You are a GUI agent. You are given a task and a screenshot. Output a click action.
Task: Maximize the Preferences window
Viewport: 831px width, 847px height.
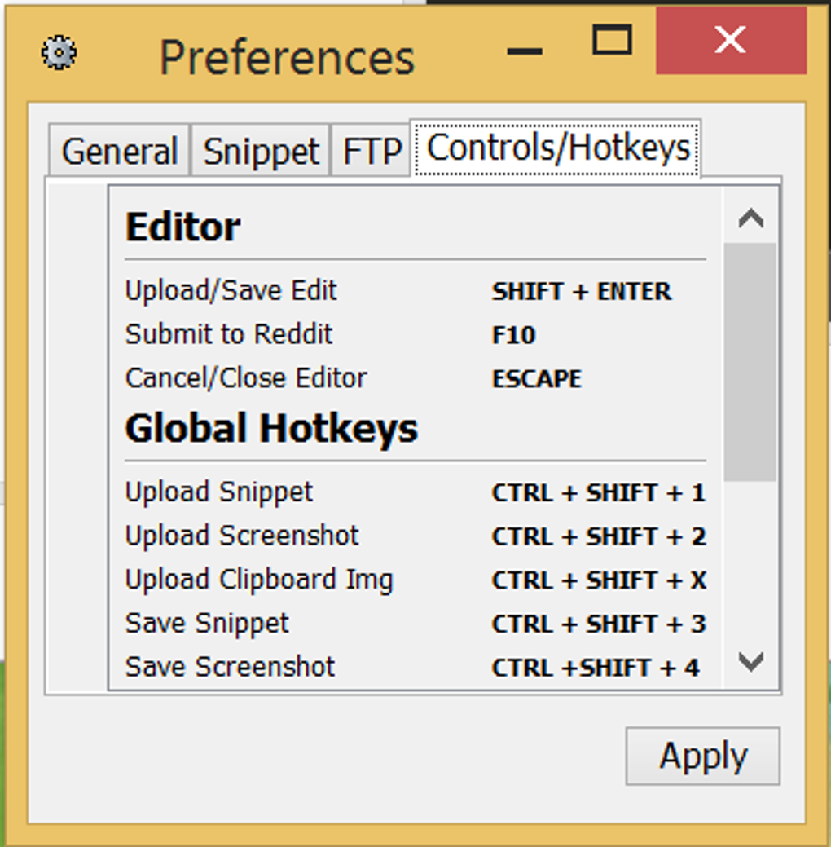pyautogui.click(x=612, y=39)
